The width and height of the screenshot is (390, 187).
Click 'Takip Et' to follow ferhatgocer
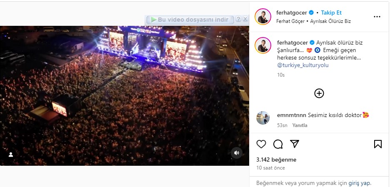(331, 13)
